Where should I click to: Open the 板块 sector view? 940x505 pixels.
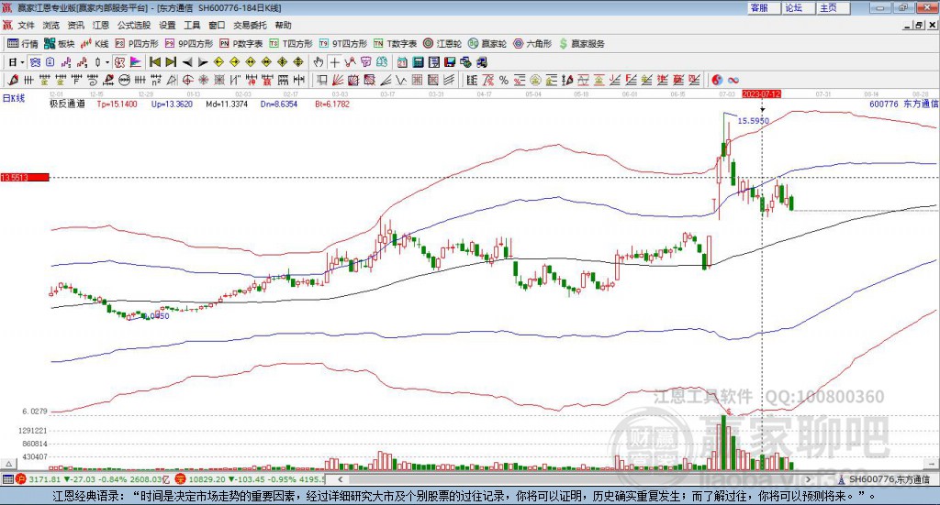(59, 44)
